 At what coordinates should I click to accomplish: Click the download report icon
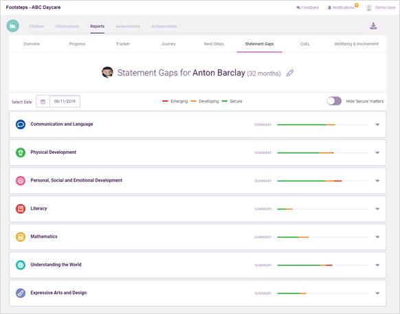tap(373, 25)
